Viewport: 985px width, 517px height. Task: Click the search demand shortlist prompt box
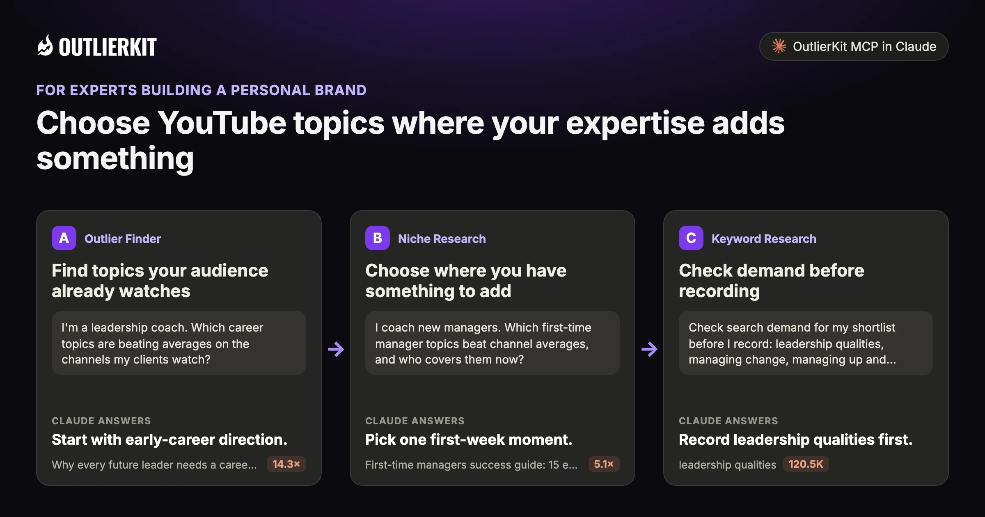(x=806, y=343)
